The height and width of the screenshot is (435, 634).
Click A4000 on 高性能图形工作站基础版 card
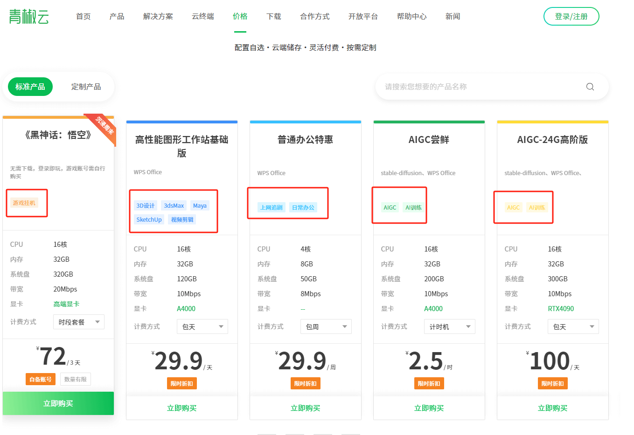pyautogui.click(x=186, y=308)
